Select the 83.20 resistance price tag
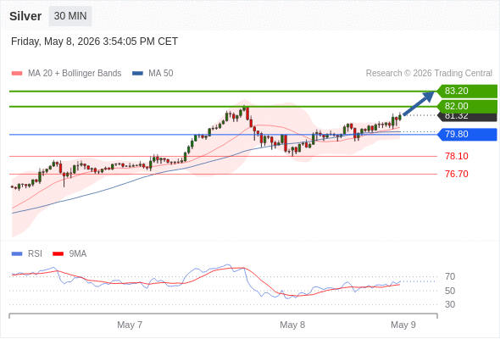The width and height of the screenshot is (500, 339). point(467,92)
